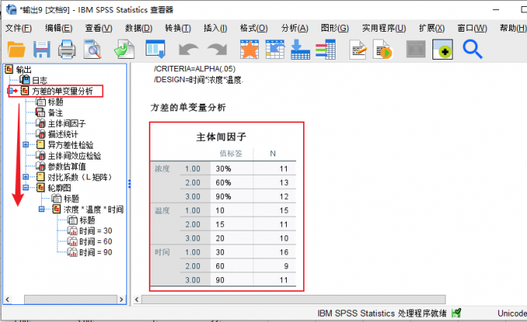Open the 窗口(W) menu
The image size is (527, 322).
point(472,28)
